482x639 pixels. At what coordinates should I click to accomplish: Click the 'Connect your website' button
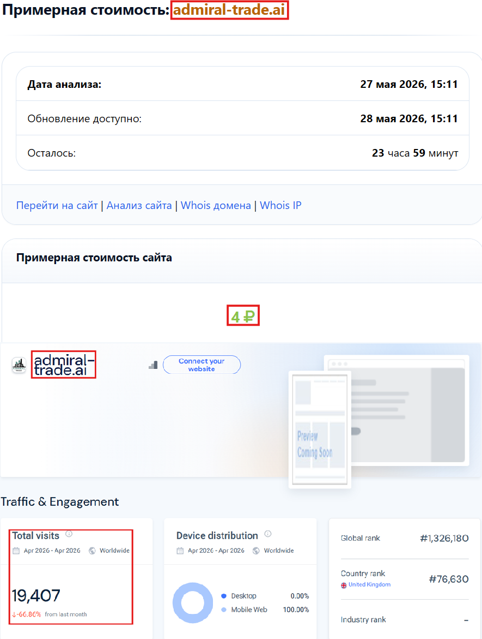click(x=202, y=365)
